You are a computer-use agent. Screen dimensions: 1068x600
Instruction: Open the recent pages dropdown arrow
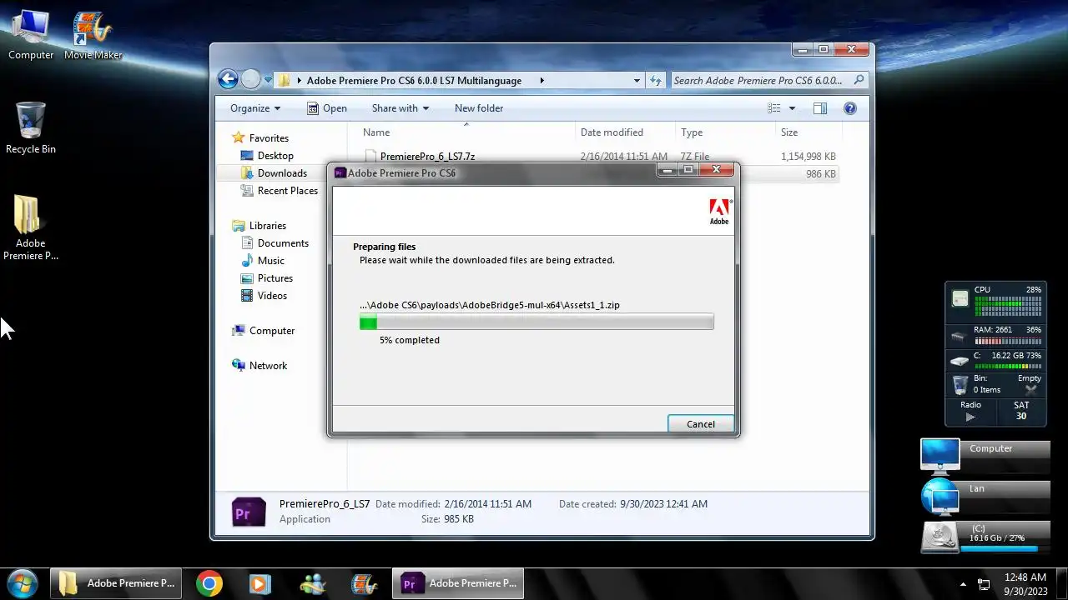pos(268,80)
